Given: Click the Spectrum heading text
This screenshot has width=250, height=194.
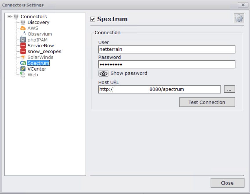Looking at the screenshot, I should (113, 19).
